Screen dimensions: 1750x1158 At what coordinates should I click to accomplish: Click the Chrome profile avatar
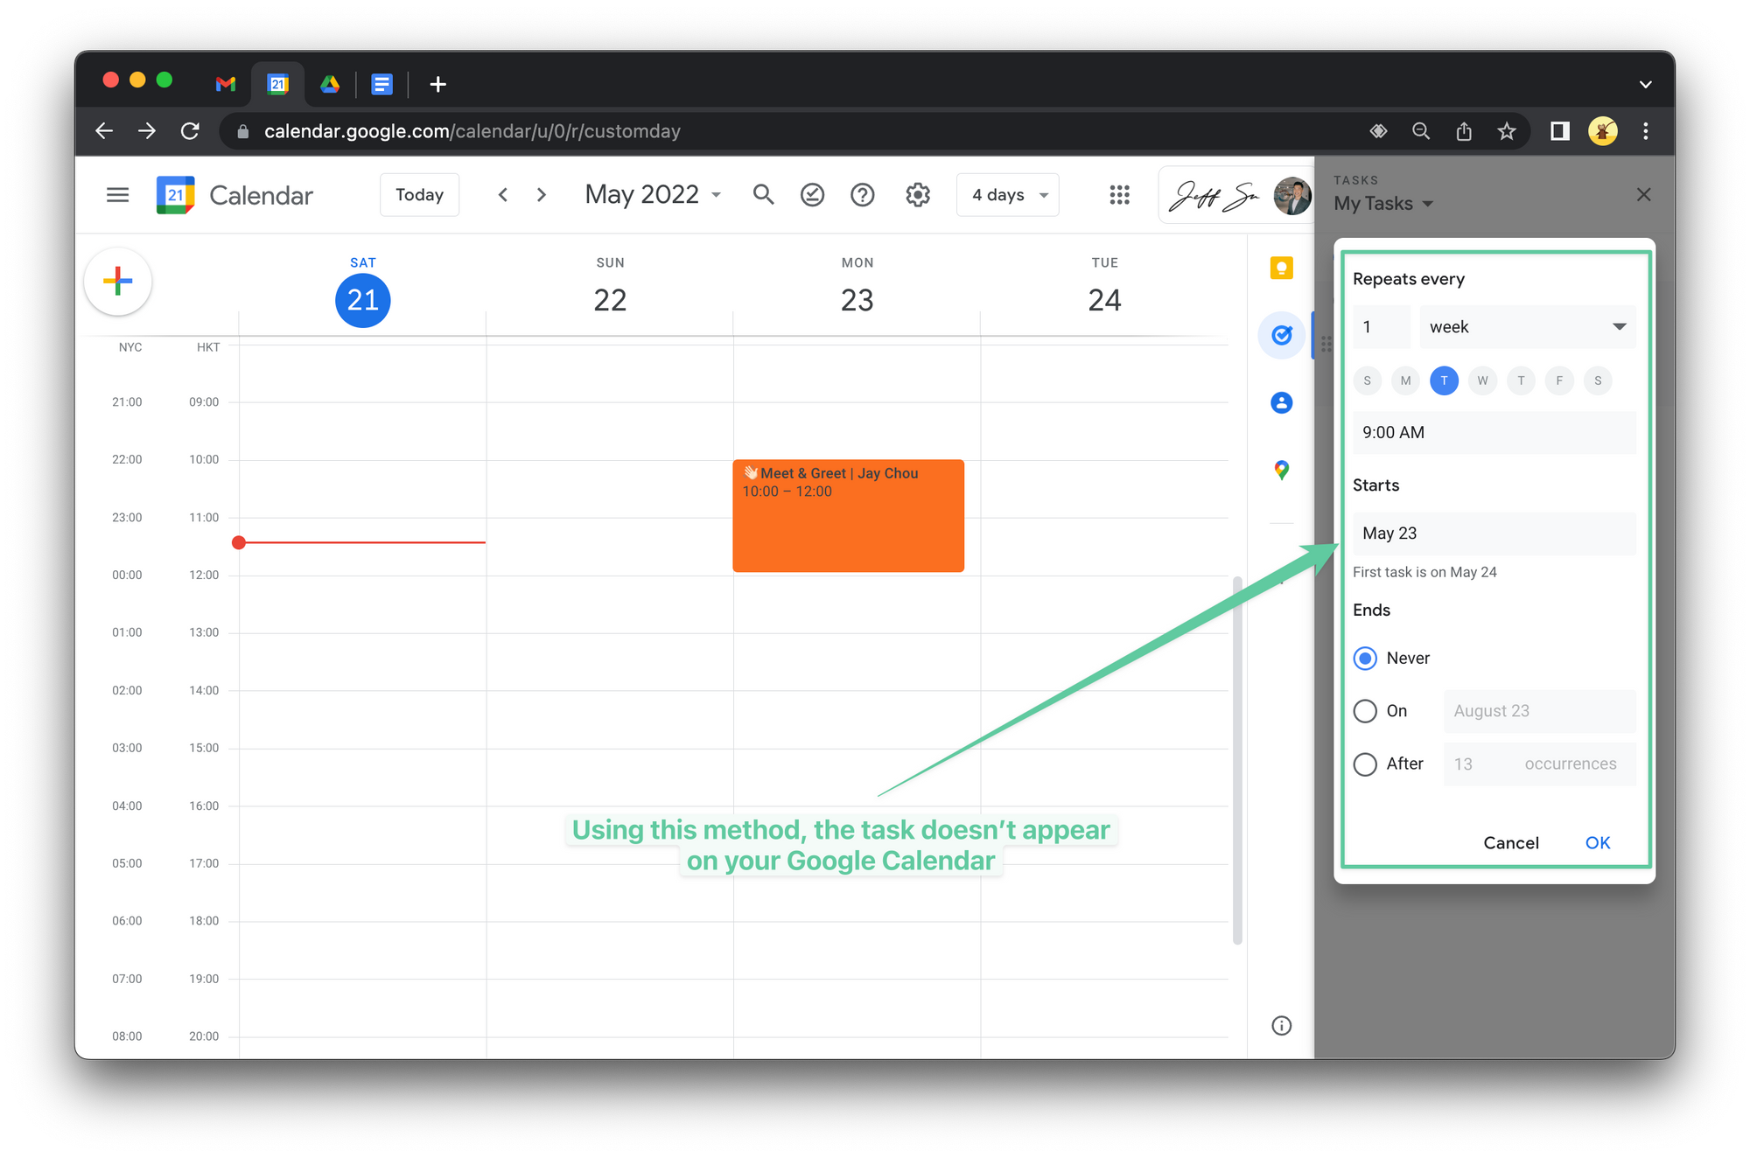coord(1603,131)
